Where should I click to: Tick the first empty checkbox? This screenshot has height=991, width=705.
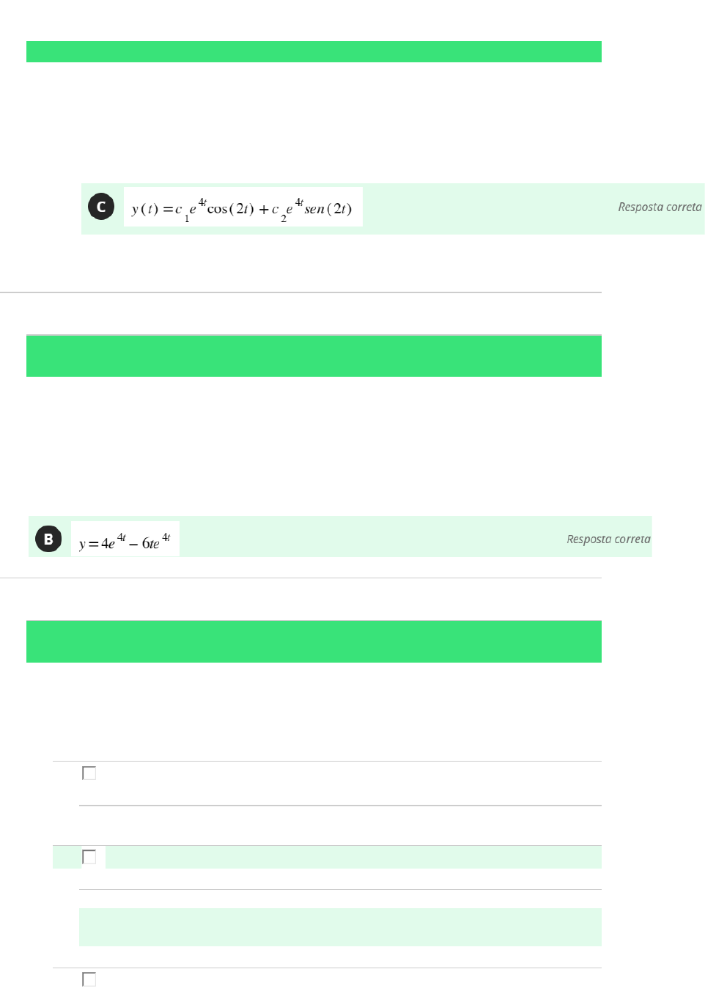(x=89, y=773)
